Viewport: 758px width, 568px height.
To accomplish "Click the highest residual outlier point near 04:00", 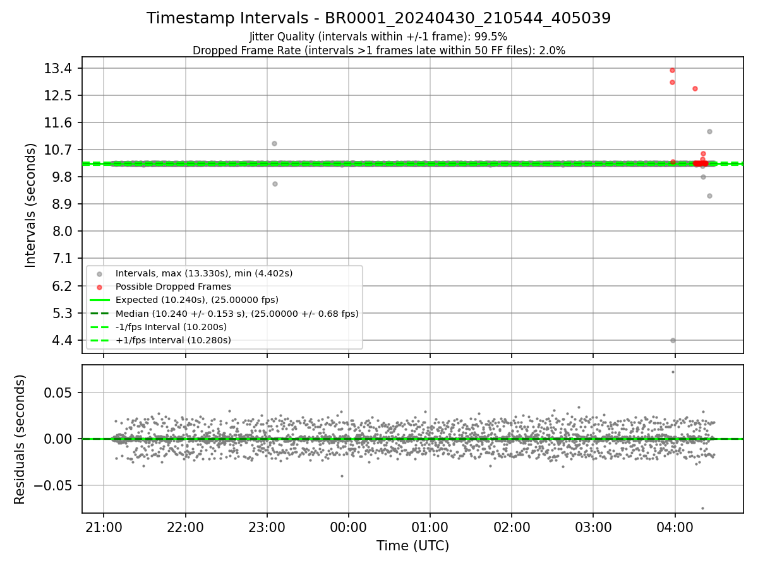I will point(673,372).
